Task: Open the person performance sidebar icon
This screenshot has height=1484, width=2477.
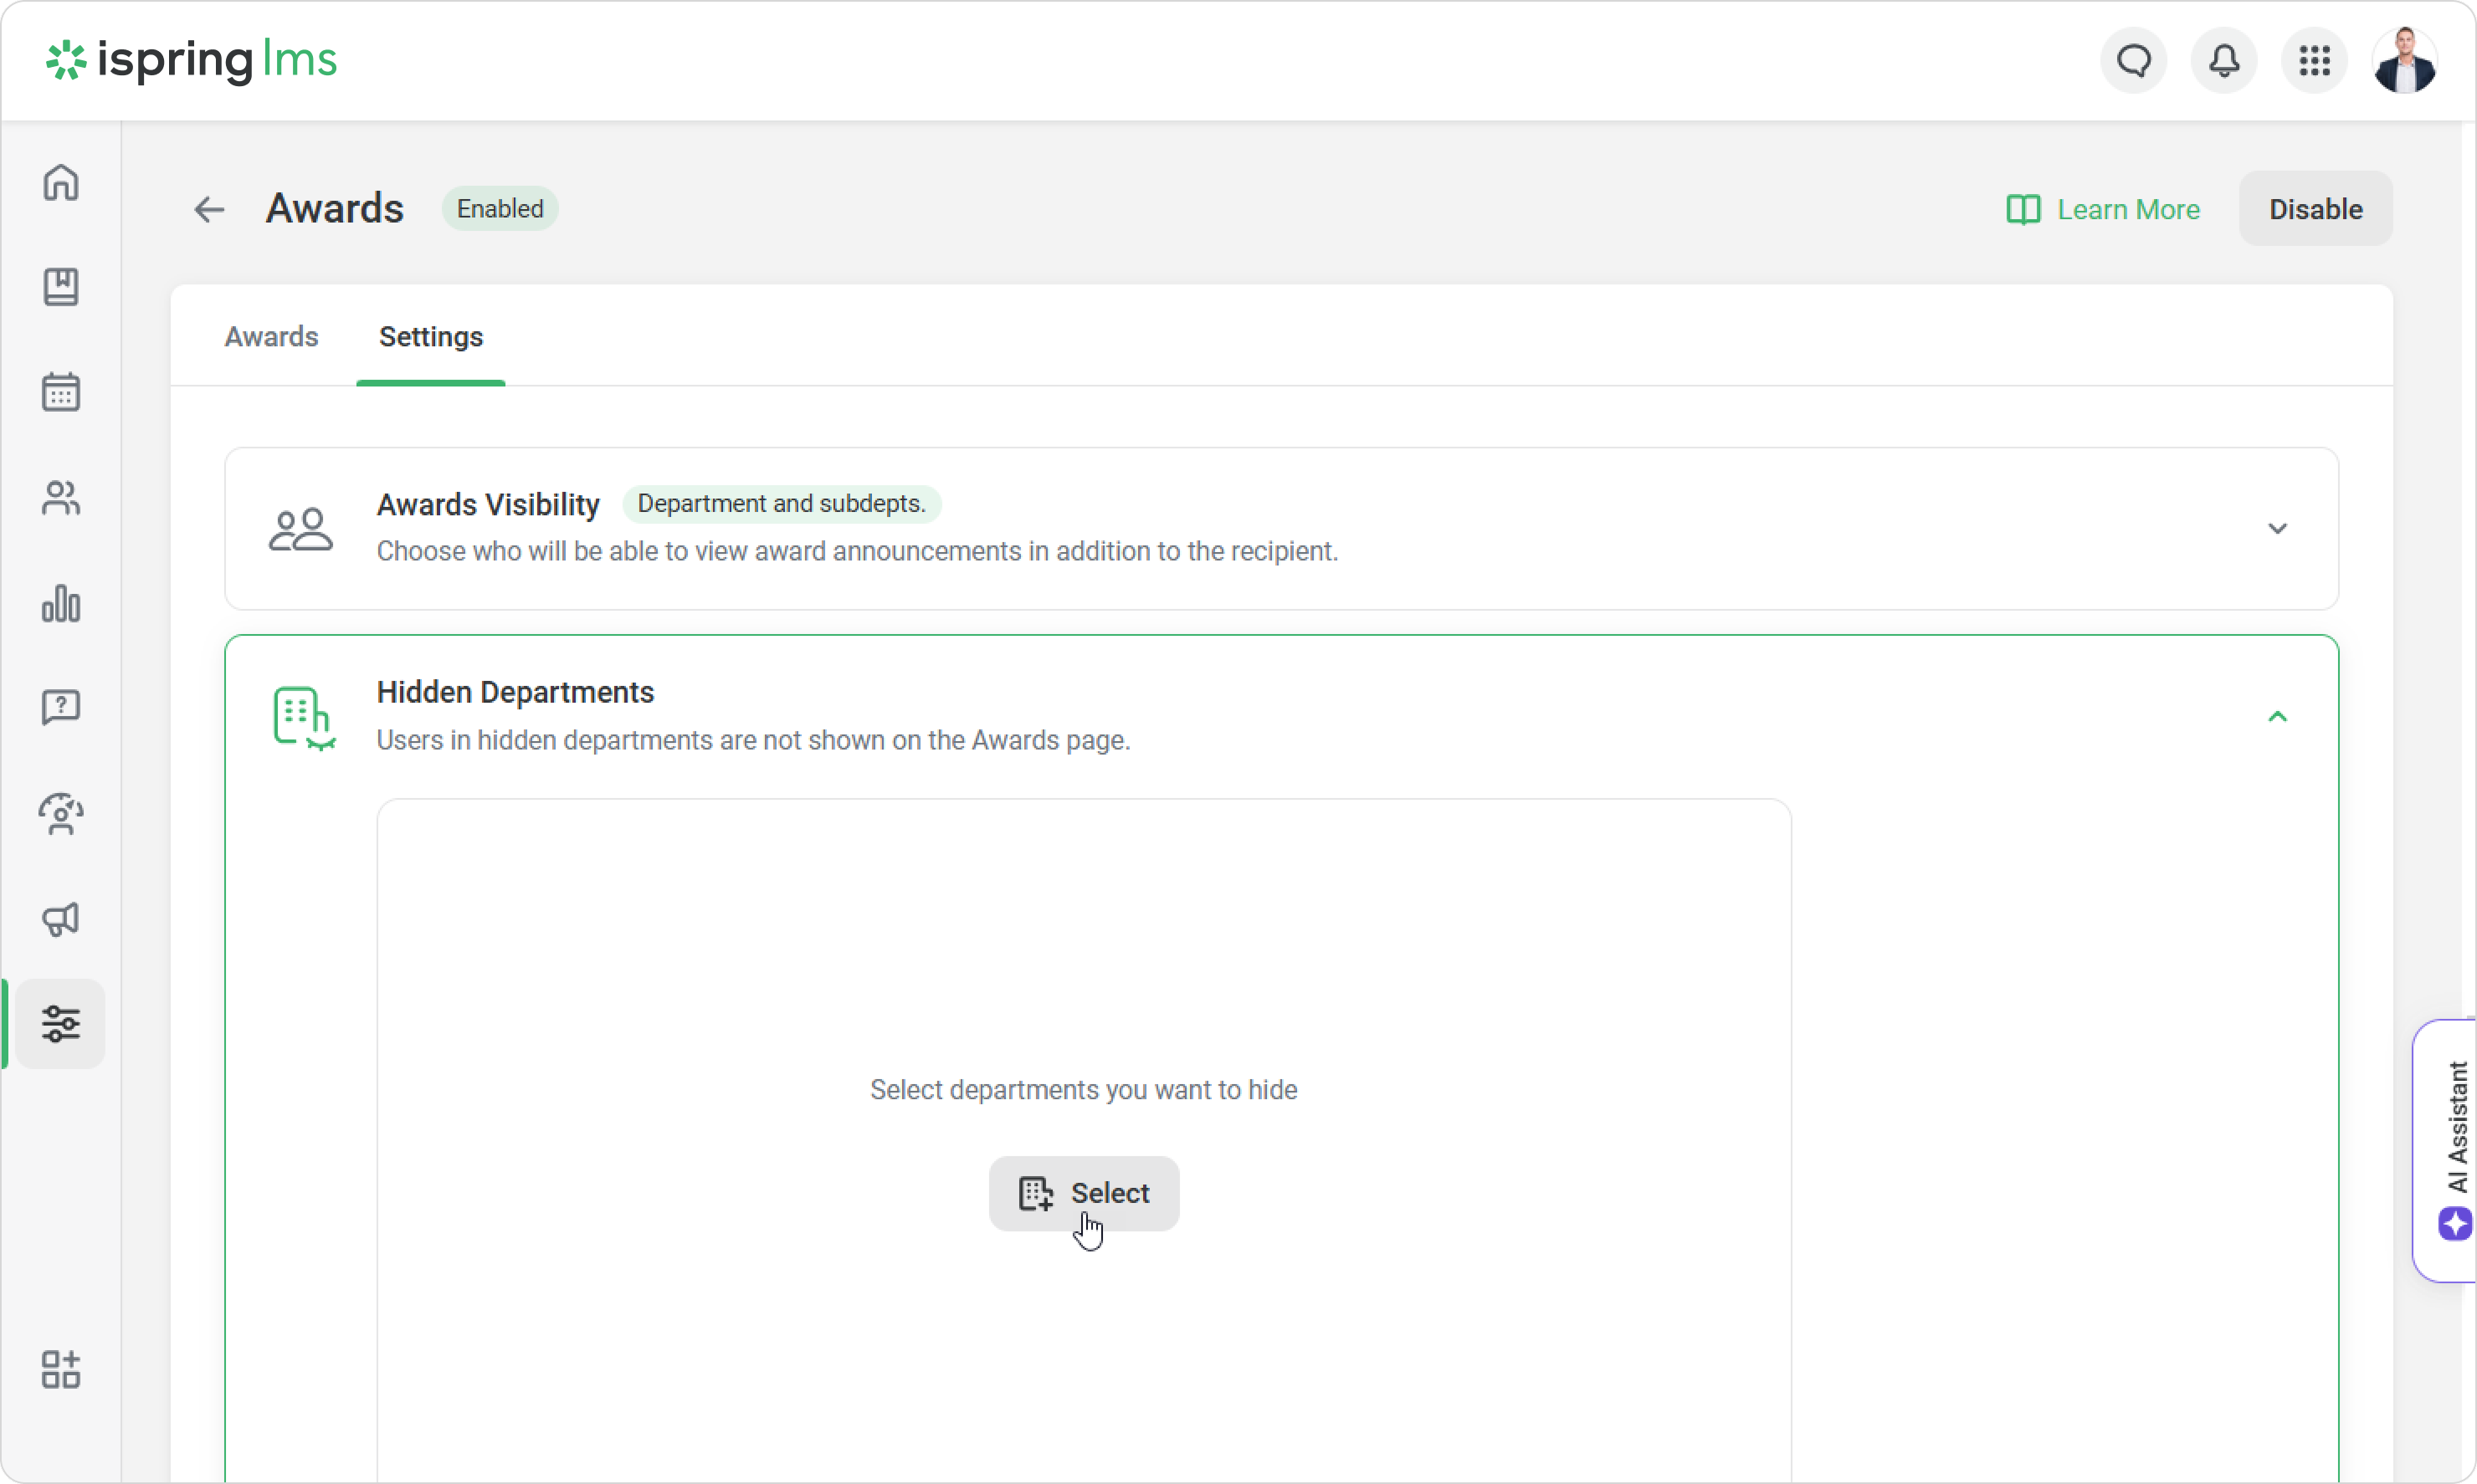Action: tap(61, 814)
